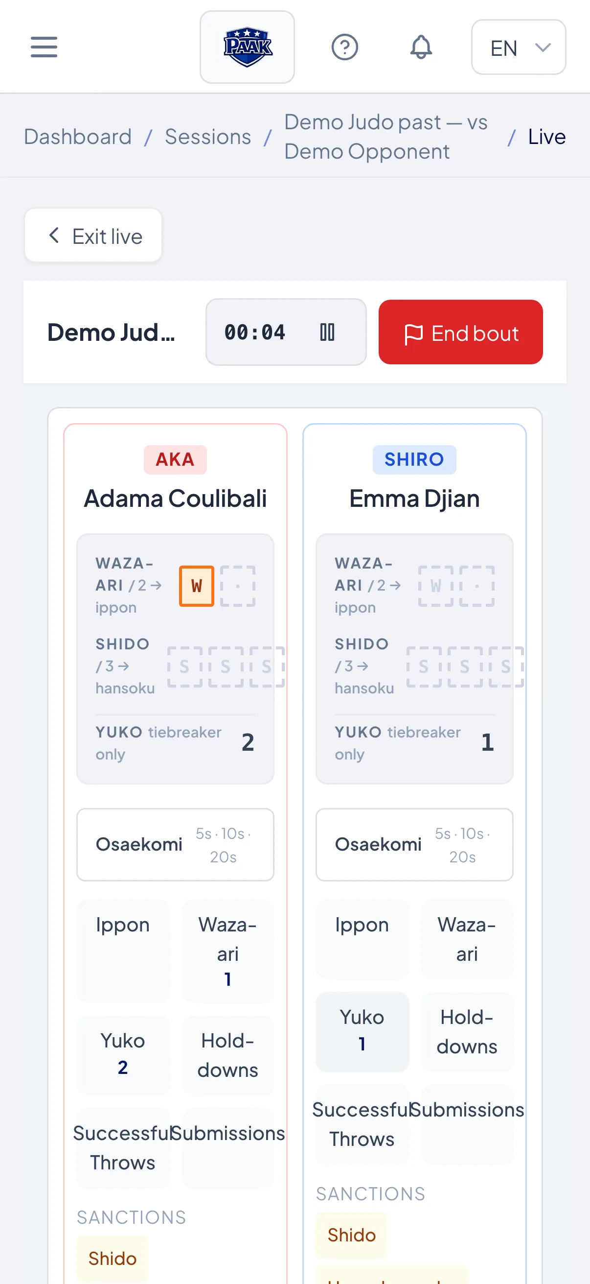Screen dimensions: 590x1284
Task: Start Osaekomi for Emma Djian
Action: coord(414,845)
